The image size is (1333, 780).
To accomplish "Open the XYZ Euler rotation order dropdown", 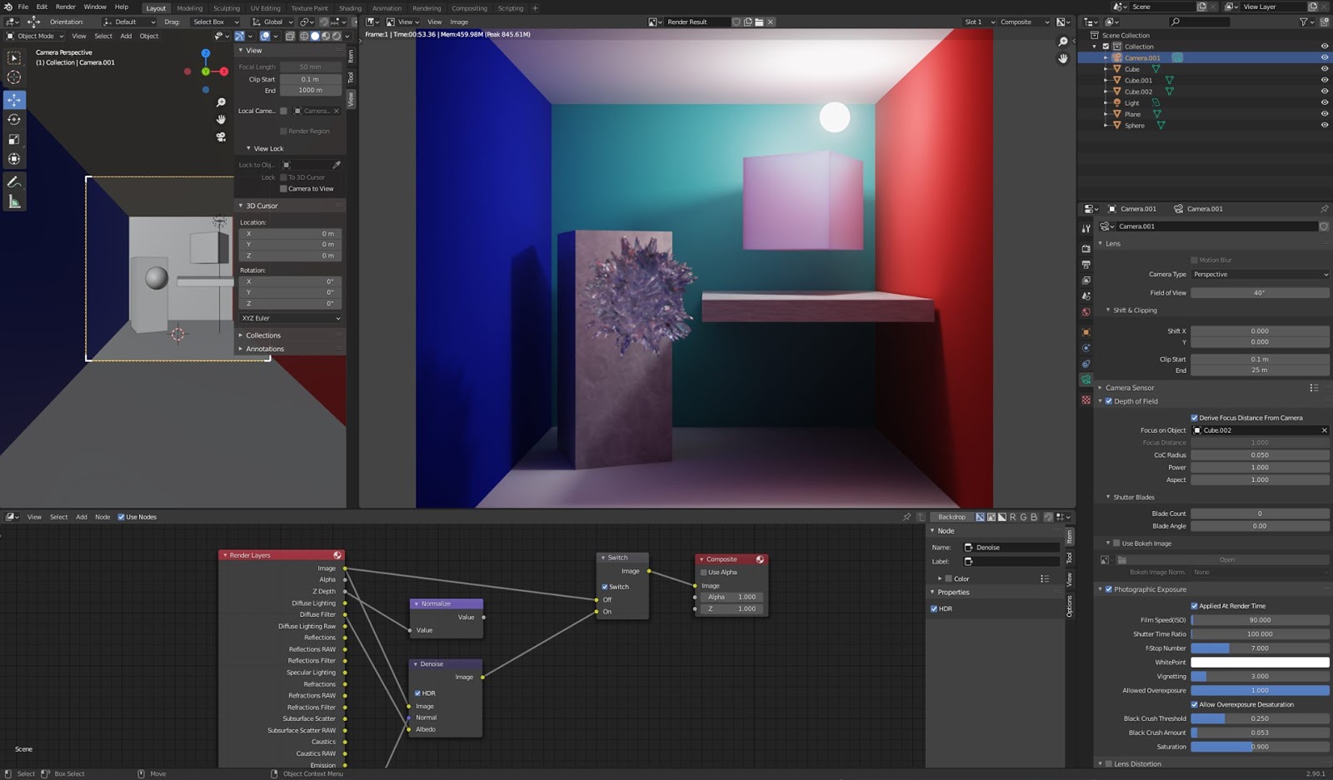I will [x=290, y=318].
